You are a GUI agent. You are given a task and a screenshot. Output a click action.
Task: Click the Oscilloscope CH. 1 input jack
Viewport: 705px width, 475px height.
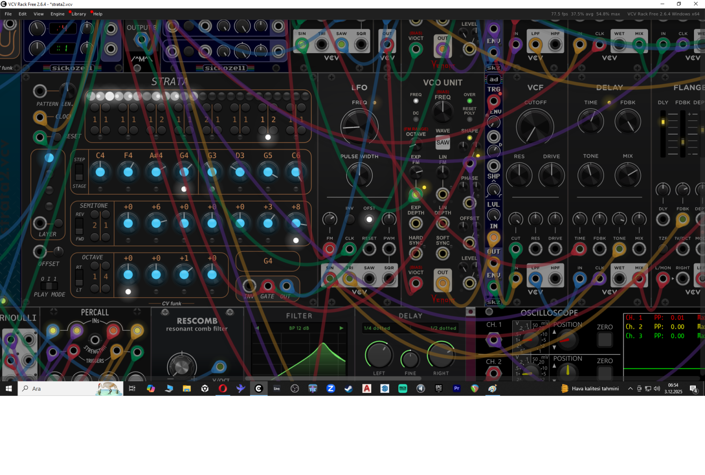point(493,340)
